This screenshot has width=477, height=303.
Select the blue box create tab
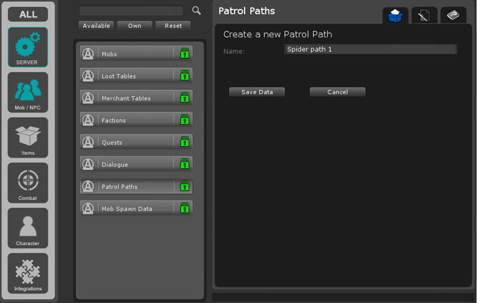[395, 16]
